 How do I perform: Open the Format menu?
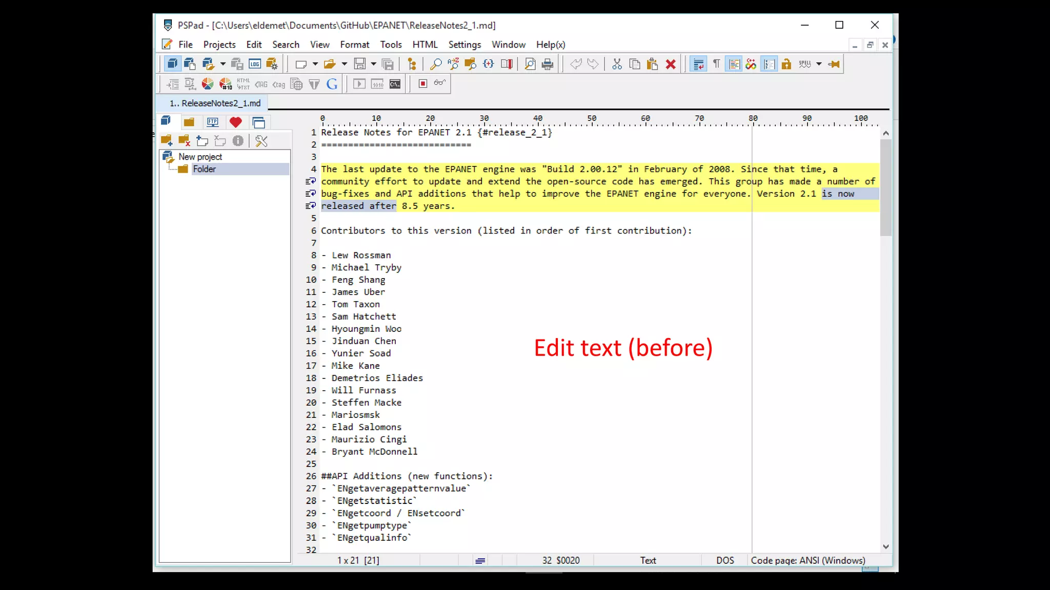click(x=354, y=45)
